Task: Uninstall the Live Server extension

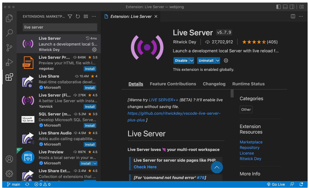Action: coord(206,61)
